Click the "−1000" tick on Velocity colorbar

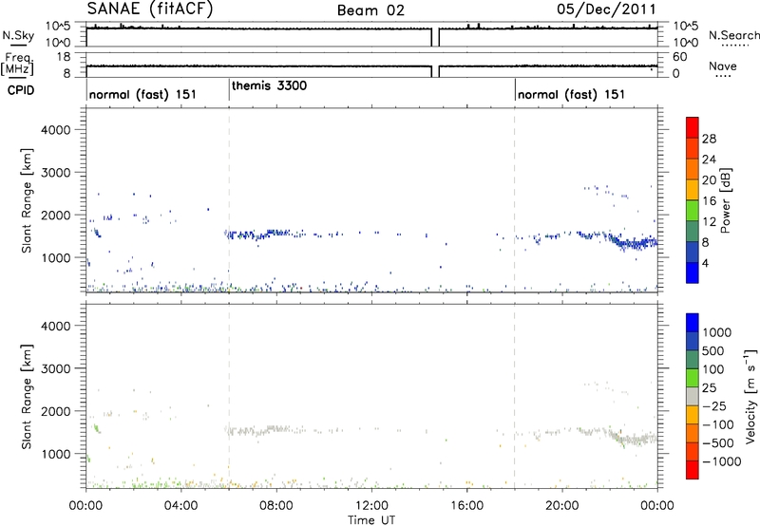point(722,461)
